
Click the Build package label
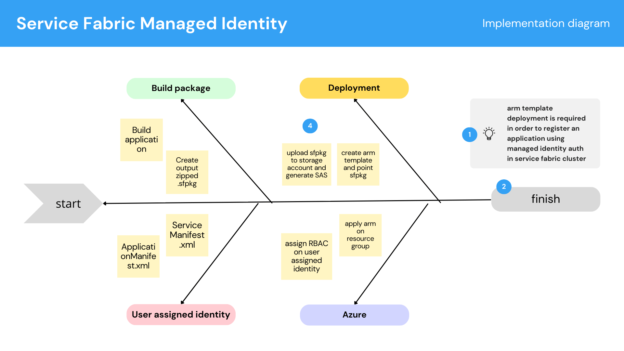click(181, 88)
